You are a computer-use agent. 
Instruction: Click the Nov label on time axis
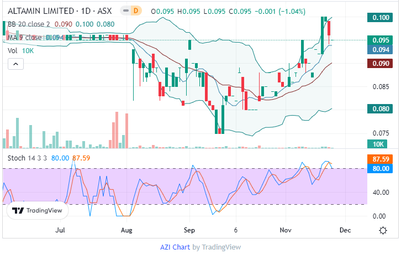pos(286,229)
